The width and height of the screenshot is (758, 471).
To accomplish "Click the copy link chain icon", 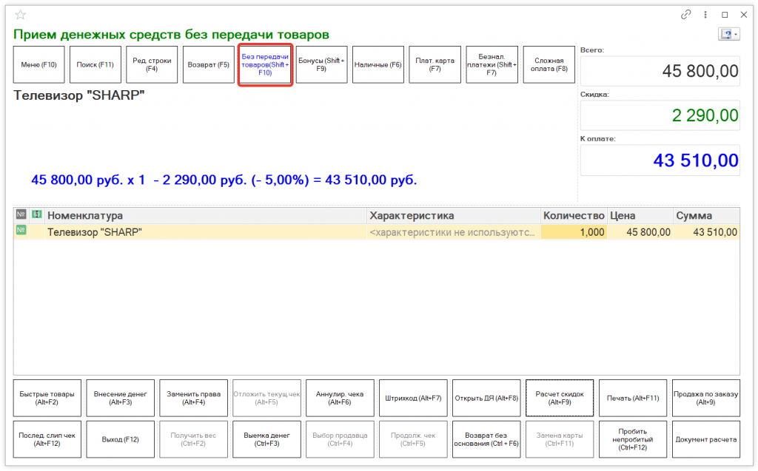I will coord(686,15).
